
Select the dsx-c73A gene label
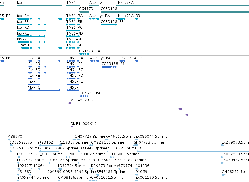point(125,3)
